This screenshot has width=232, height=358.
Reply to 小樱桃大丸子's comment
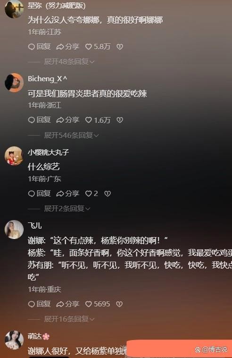pyautogui.click(x=39, y=193)
